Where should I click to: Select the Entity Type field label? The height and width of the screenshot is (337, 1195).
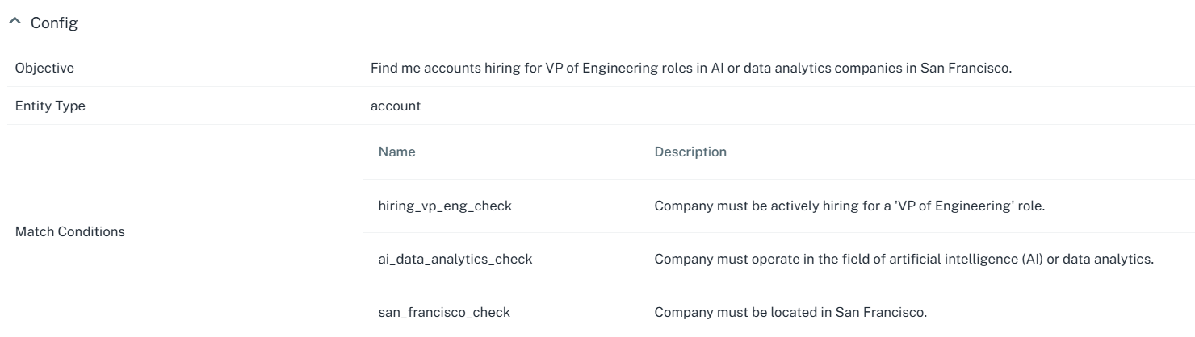[50, 106]
